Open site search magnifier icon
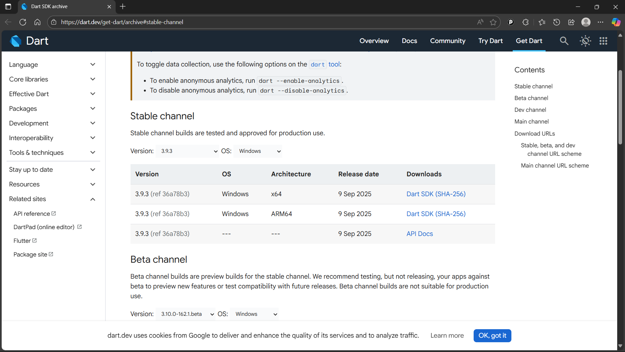Screen dimensions: 625x352 (x=564, y=41)
